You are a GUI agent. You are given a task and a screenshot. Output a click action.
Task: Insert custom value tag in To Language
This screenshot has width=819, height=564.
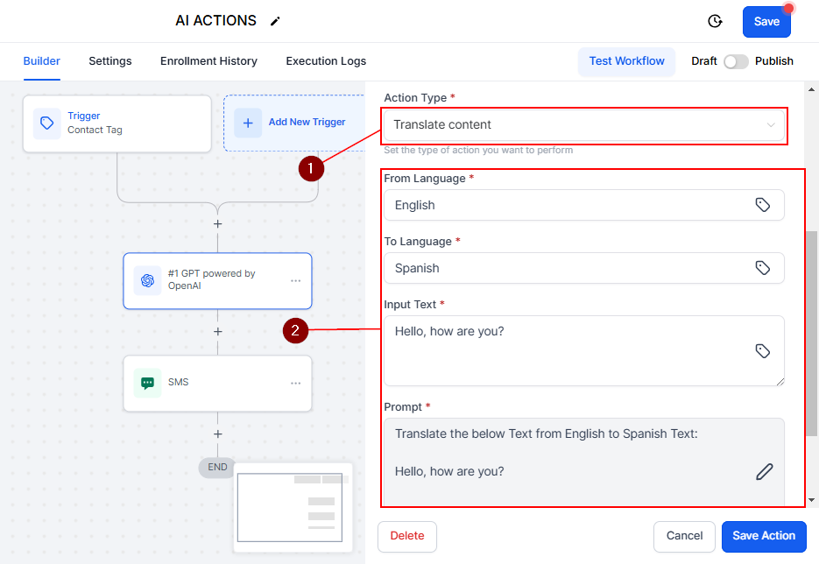[763, 268]
